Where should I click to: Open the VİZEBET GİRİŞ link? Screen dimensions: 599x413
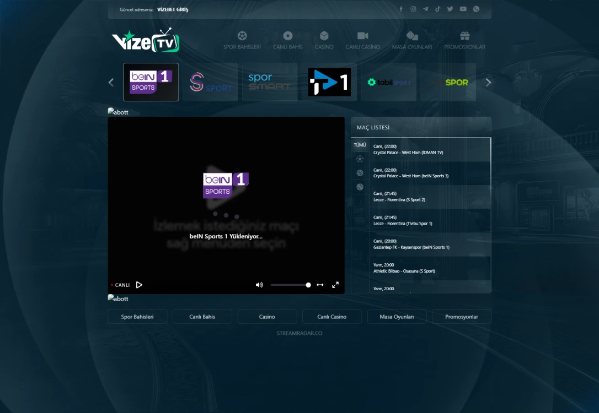[172, 9]
